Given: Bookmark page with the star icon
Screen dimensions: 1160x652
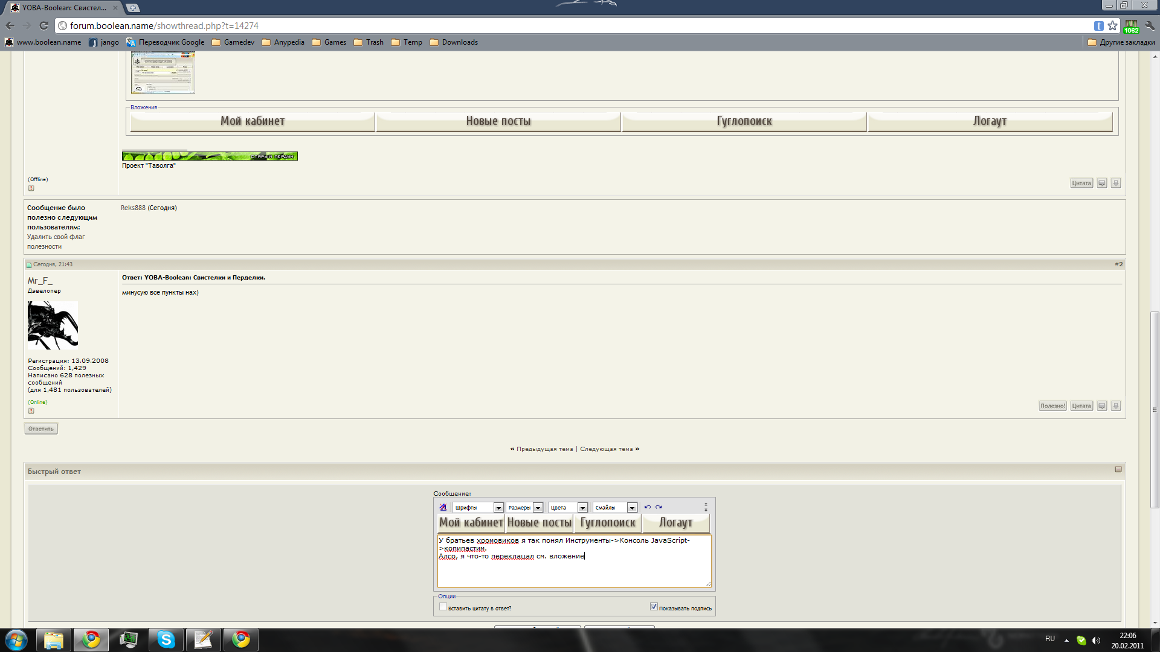Looking at the screenshot, I should click(1113, 25).
